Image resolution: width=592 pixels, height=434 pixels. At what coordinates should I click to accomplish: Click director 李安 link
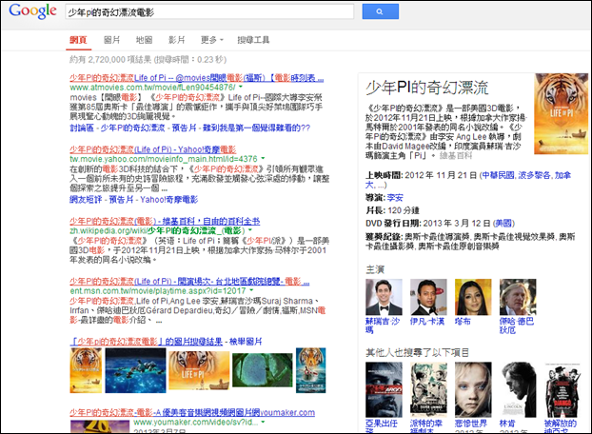(x=395, y=197)
